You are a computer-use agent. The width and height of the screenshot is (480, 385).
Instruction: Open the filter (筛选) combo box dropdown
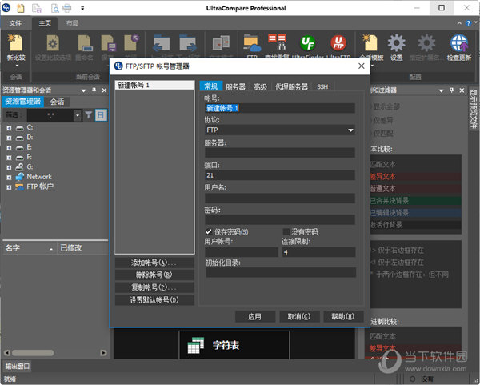(78, 115)
